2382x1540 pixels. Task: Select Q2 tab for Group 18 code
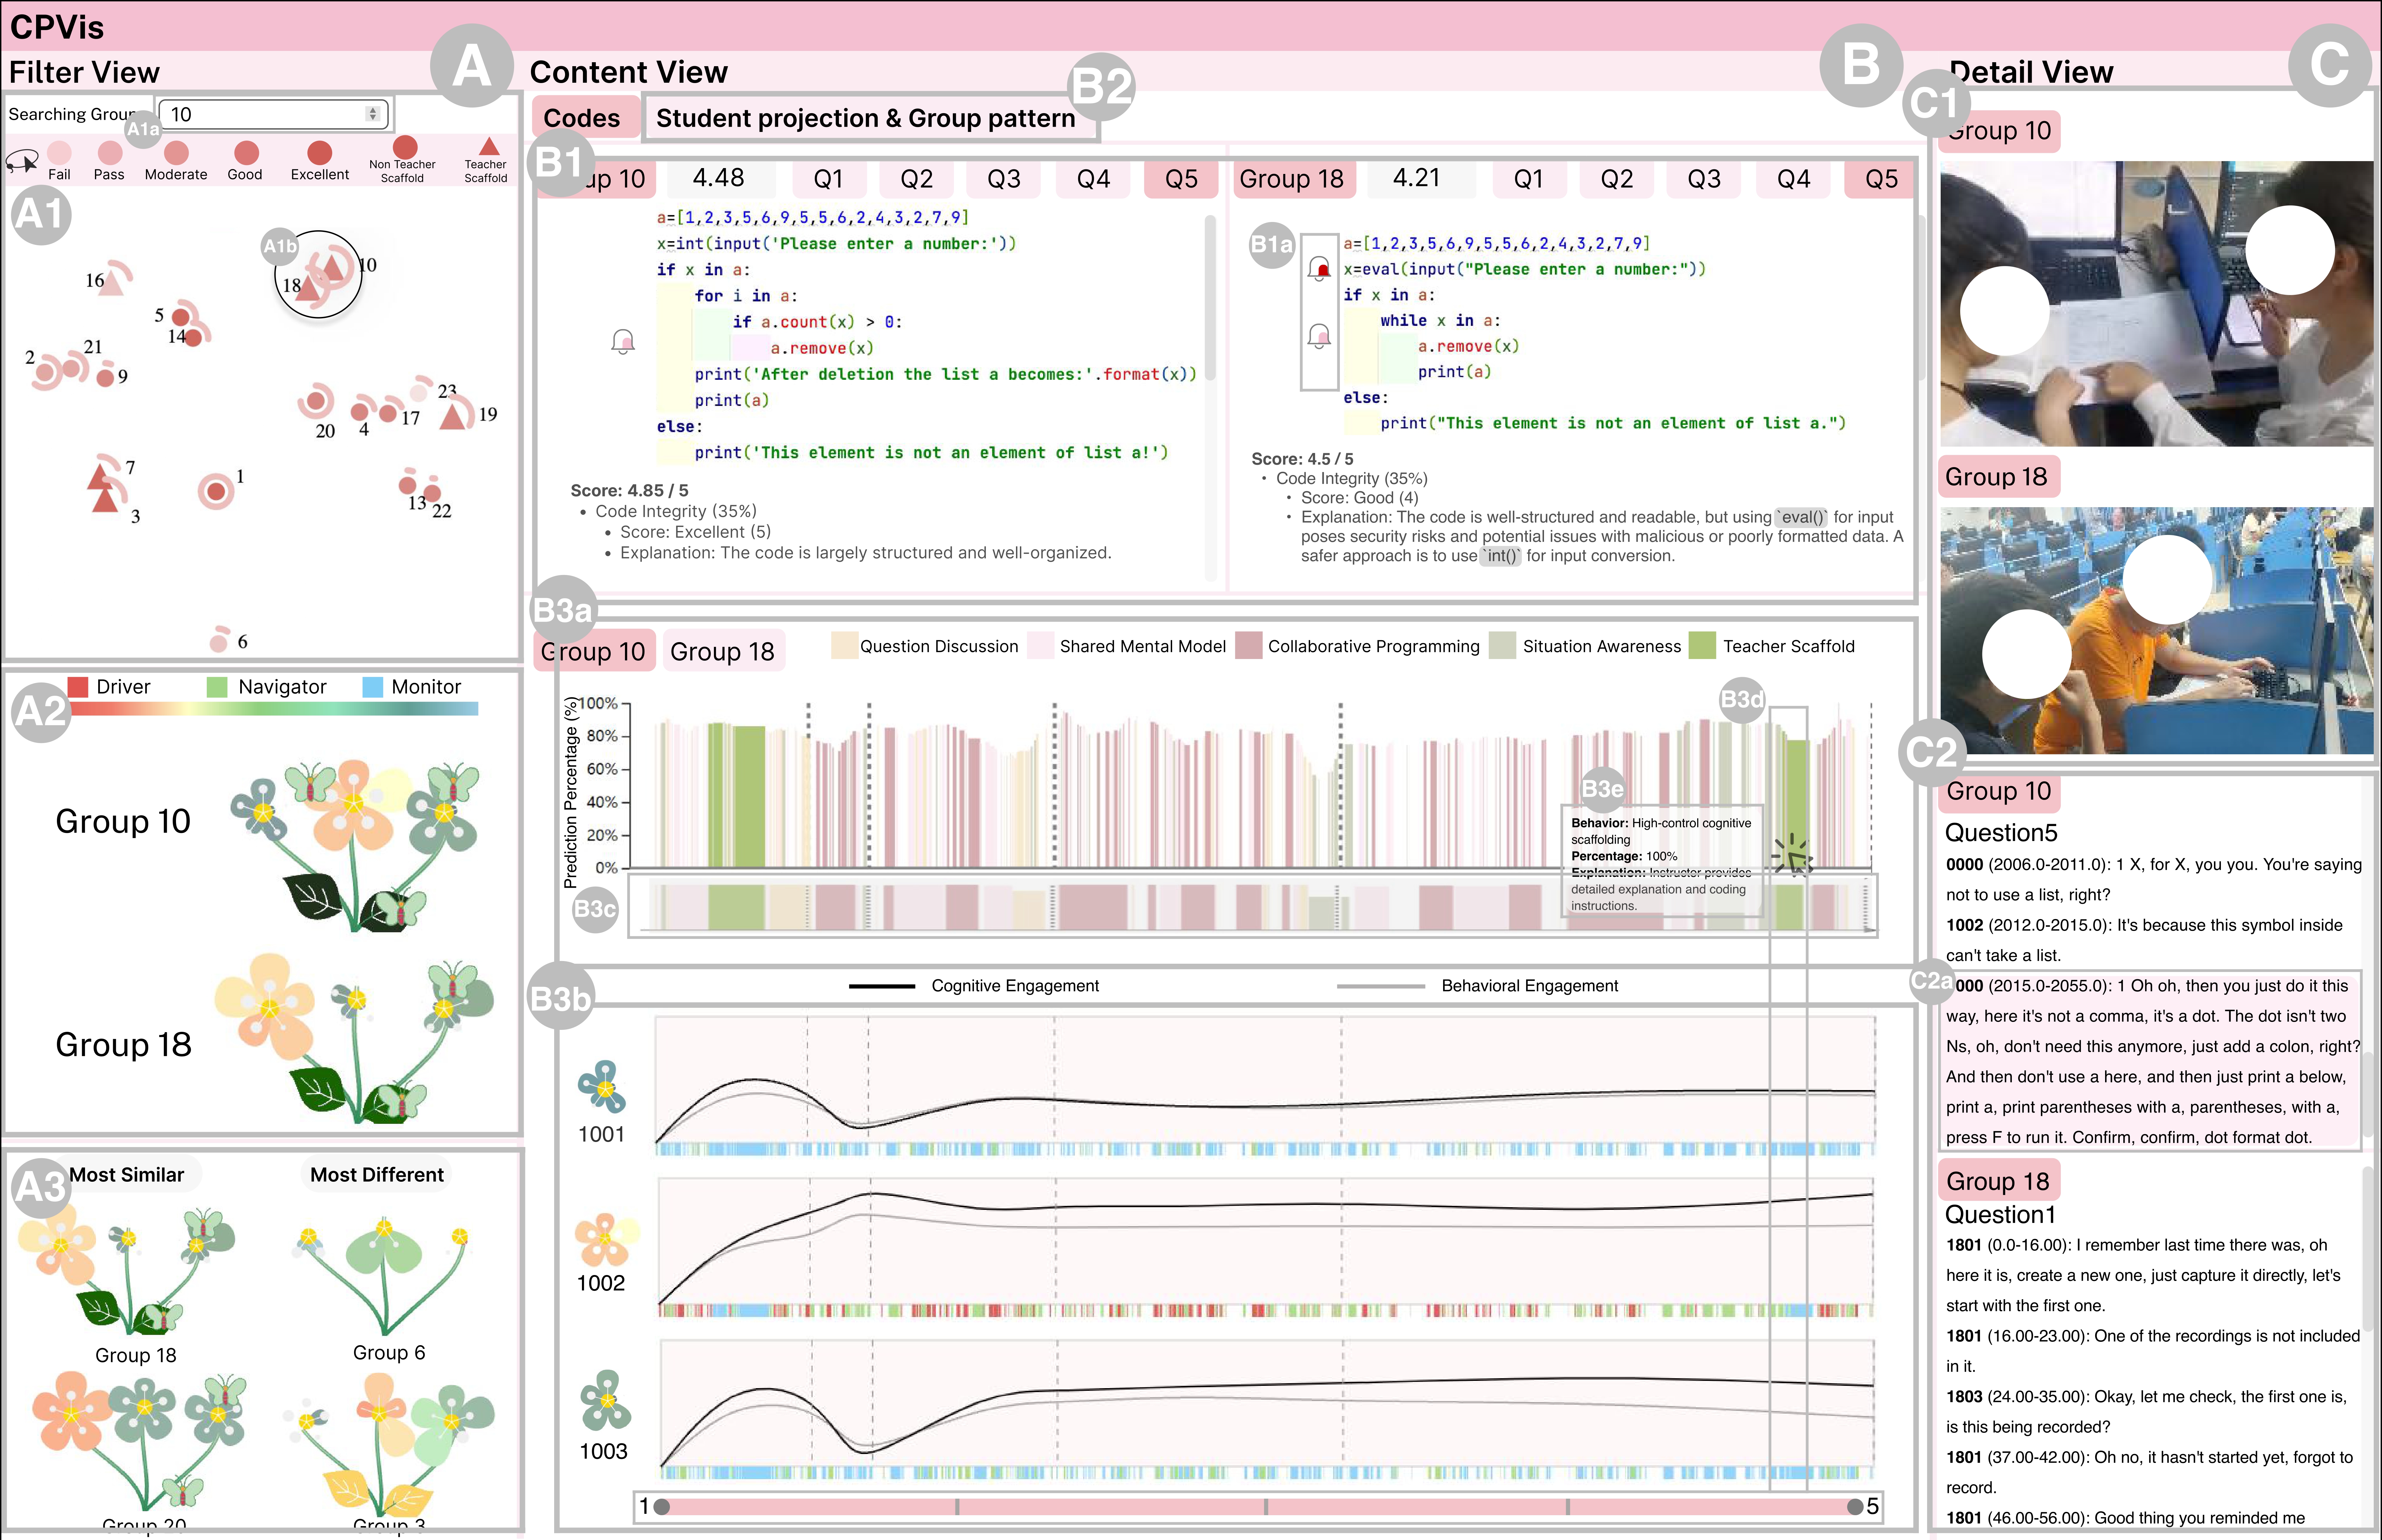1616,179
